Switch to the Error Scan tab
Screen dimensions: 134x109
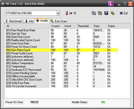coord(58,21)
